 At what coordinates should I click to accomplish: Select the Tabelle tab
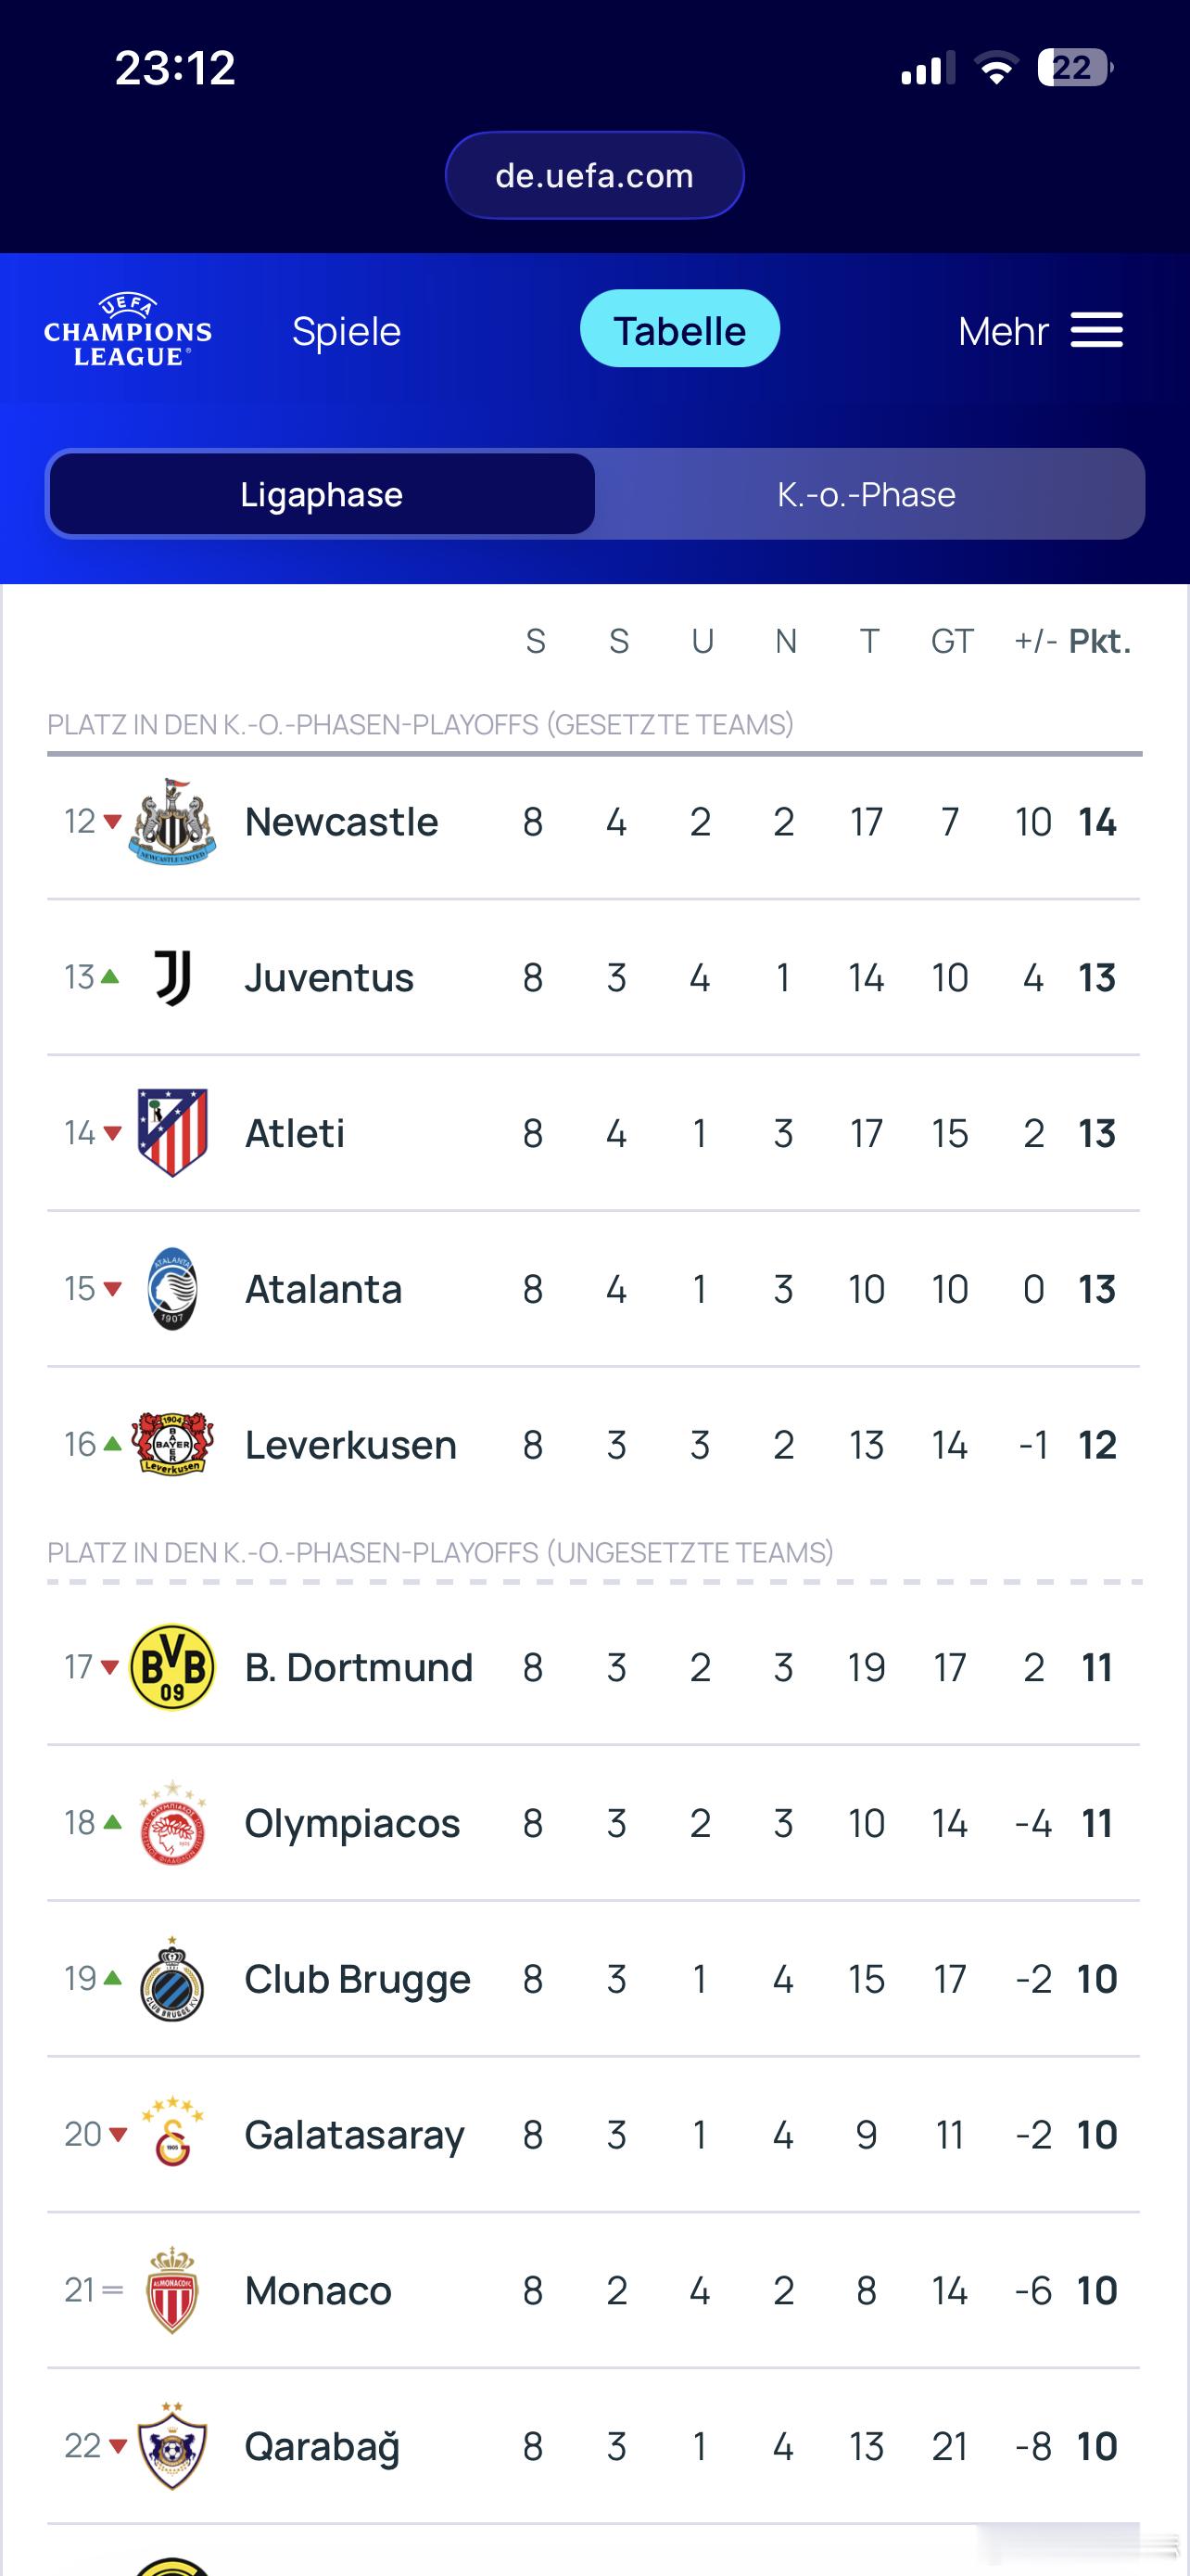[679, 330]
